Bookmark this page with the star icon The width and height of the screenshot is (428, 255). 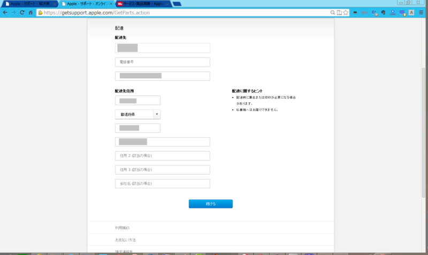[346, 12]
